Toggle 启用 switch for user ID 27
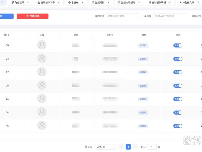 pyautogui.click(x=178, y=72)
